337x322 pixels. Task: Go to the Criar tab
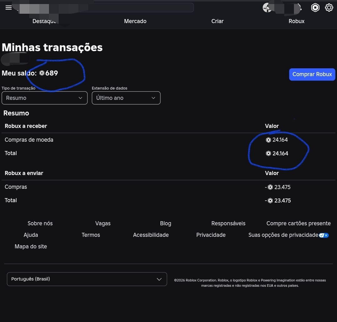(x=217, y=21)
